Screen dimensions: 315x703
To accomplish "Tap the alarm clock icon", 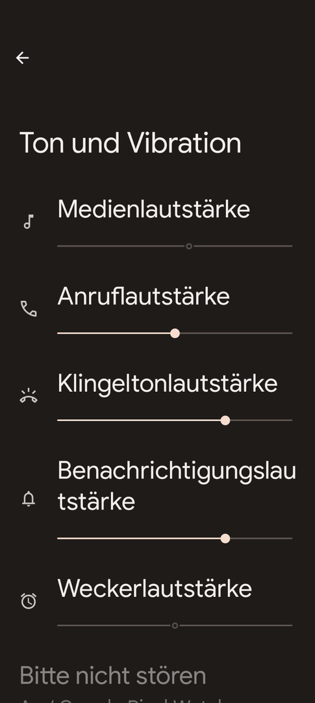I will (x=29, y=601).
